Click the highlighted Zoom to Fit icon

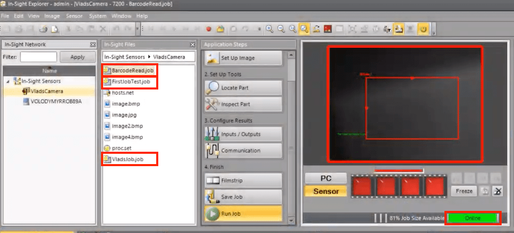(x=304, y=29)
